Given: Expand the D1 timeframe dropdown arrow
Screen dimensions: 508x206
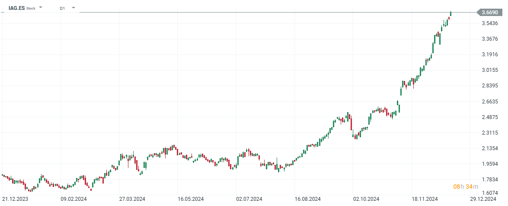Looking at the screenshot, I should pos(73,8).
